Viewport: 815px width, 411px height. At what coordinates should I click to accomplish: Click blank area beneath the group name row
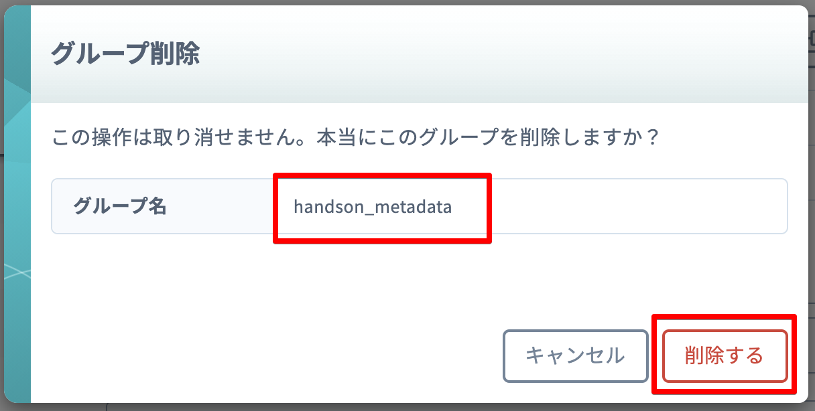click(x=420, y=274)
